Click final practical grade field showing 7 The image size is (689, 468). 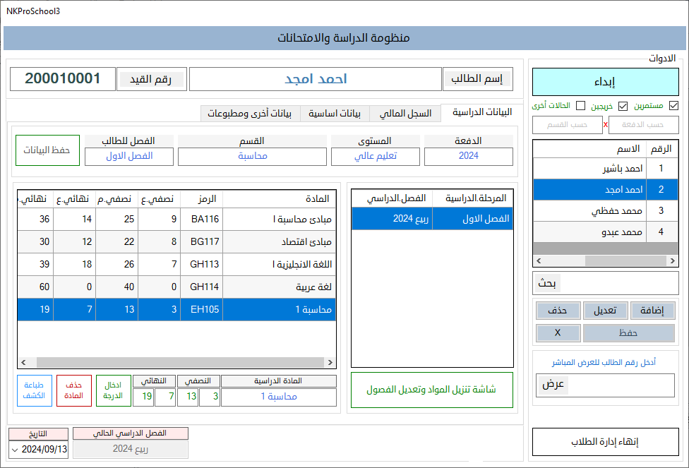[x=166, y=397]
